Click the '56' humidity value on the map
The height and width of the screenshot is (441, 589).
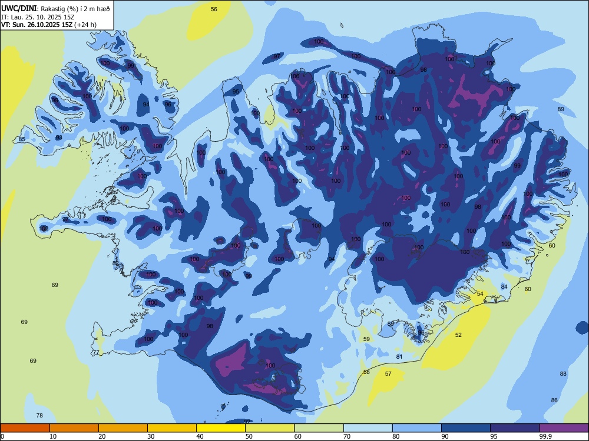pos(214,9)
